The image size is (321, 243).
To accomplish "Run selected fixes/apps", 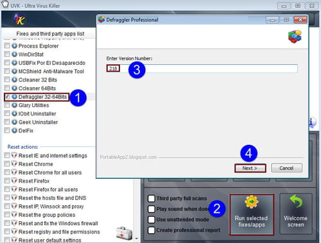I will [252, 215].
